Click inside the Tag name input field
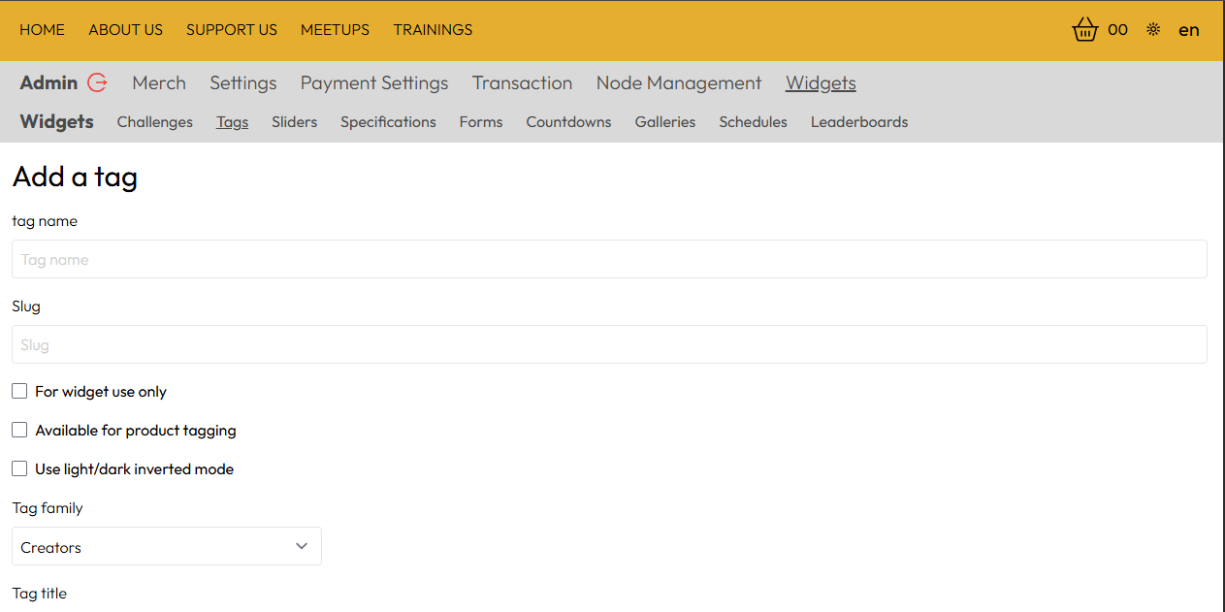The height and width of the screenshot is (612, 1225). click(609, 259)
